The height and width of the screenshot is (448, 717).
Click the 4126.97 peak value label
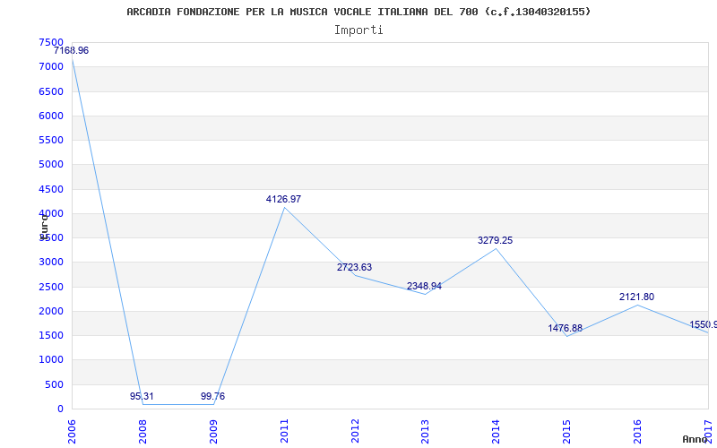pos(283,199)
